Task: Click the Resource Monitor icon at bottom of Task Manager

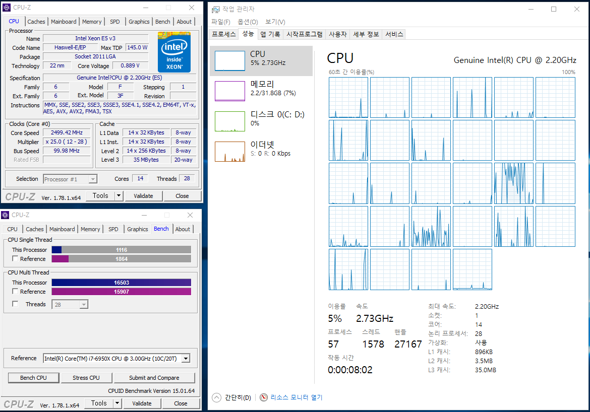Action: 264,397
